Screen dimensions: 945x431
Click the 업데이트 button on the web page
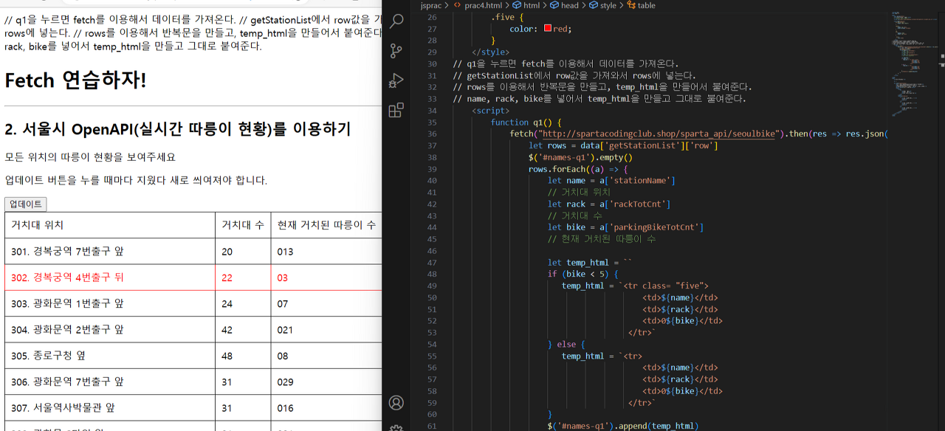tap(26, 204)
